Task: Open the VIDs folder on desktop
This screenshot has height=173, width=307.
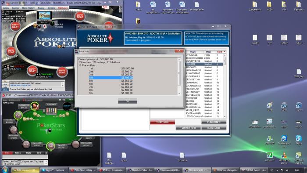Action: click(x=270, y=6)
